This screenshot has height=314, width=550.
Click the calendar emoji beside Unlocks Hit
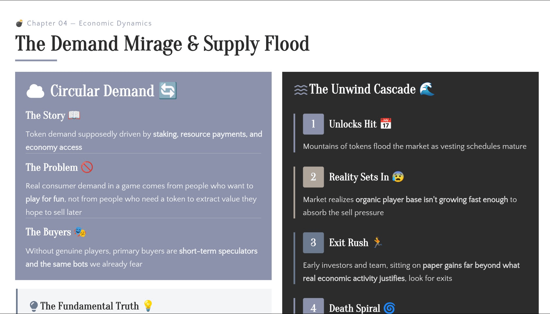(x=386, y=124)
